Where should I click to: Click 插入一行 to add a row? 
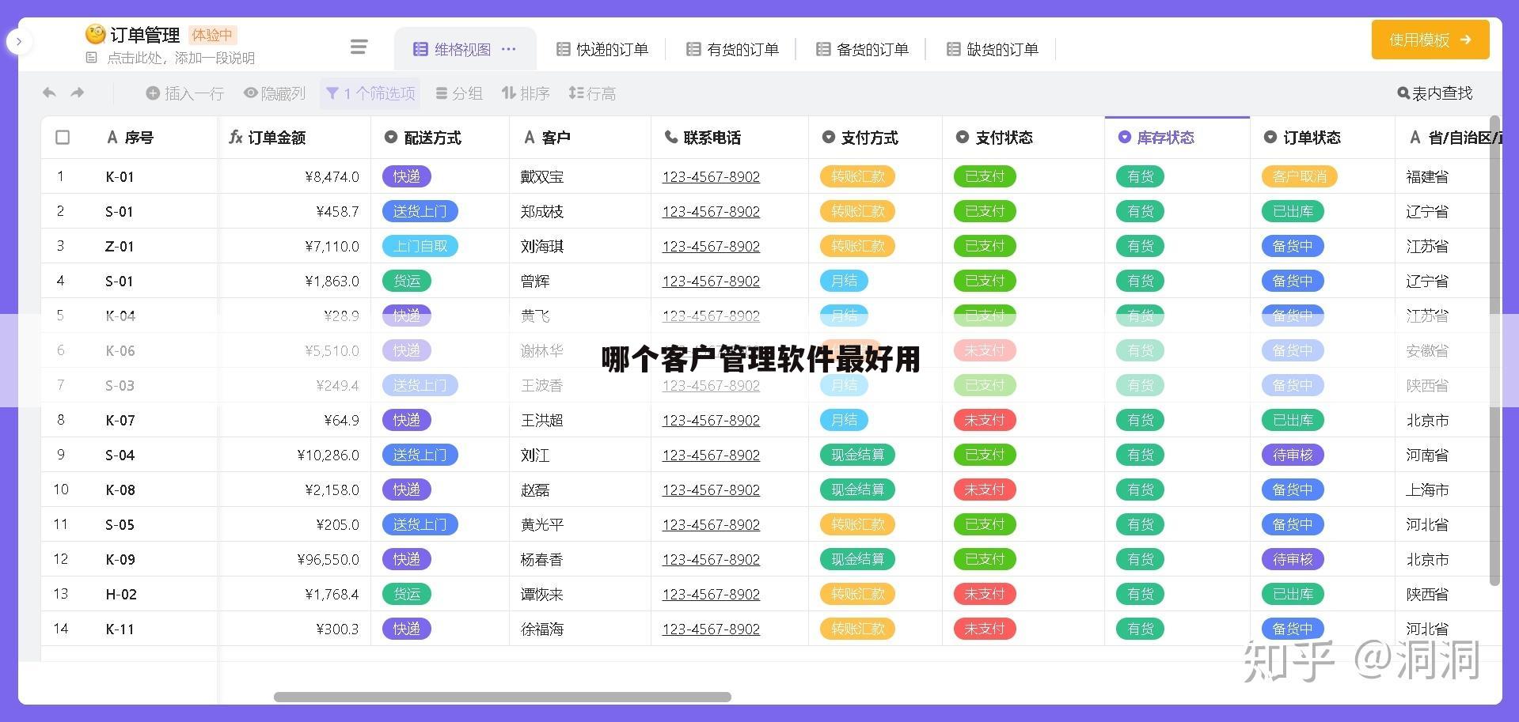[184, 93]
